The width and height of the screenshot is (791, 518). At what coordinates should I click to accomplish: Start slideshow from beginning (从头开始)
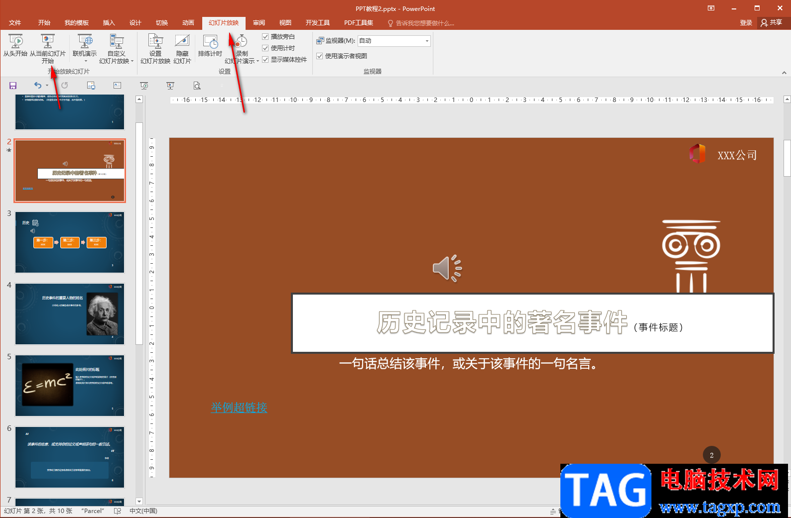15,46
